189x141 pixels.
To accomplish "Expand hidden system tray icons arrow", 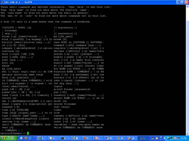I will [x=164, y=138].
